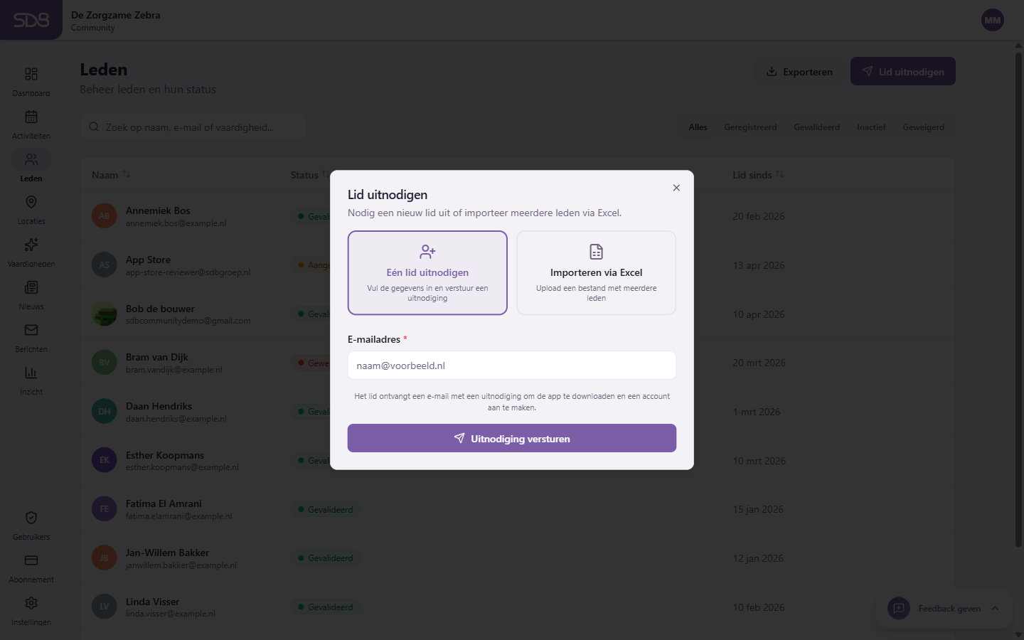Sort members by Naam column arrows
This screenshot has width=1024, height=640.
tap(127, 174)
